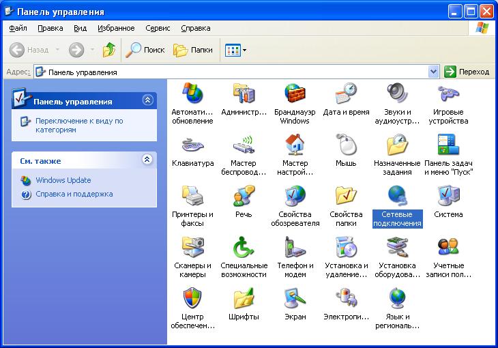Image resolution: width=498 pixels, height=348 pixels.
Task: Click the Переход go button
Action: click(x=467, y=72)
